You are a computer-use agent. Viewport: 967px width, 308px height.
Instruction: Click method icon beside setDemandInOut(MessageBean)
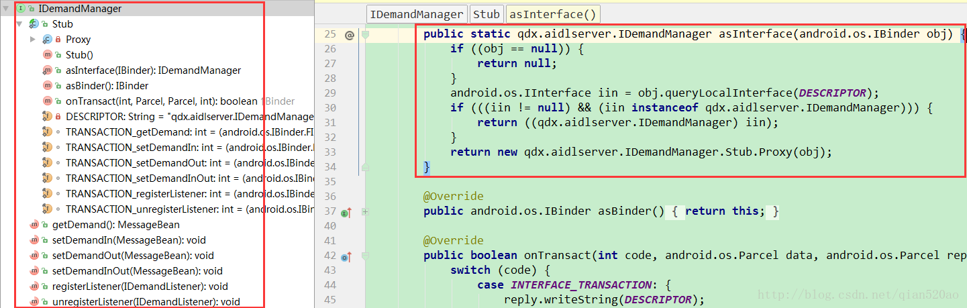tap(34, 271)
